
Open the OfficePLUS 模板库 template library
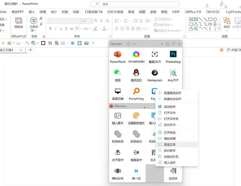[x=18, y=23]
